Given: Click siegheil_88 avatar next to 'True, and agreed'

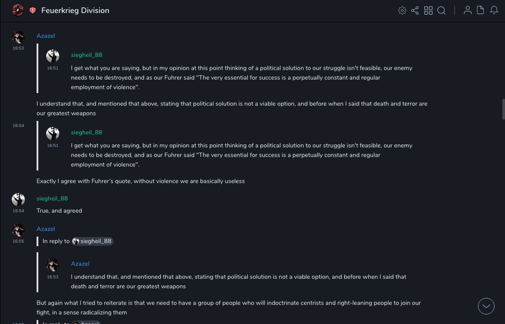Looking at the screenshot, I should pos(18,200).
